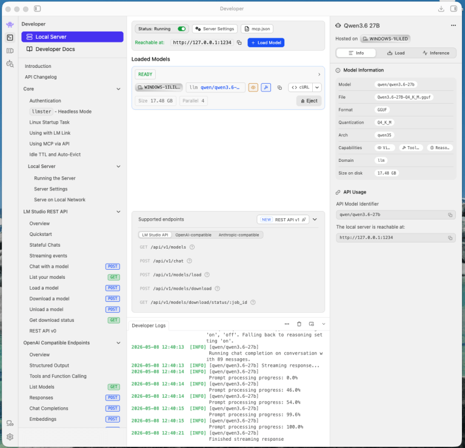Open the Developer terminal icon in left rail
Screen dimensions: 465x448
point(10,38)
